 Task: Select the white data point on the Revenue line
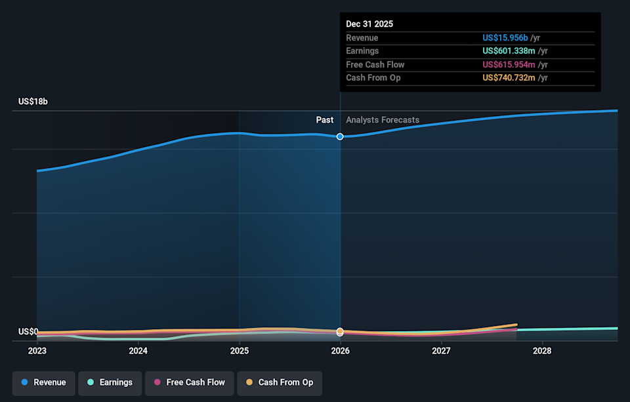click(x=340, y=136)
